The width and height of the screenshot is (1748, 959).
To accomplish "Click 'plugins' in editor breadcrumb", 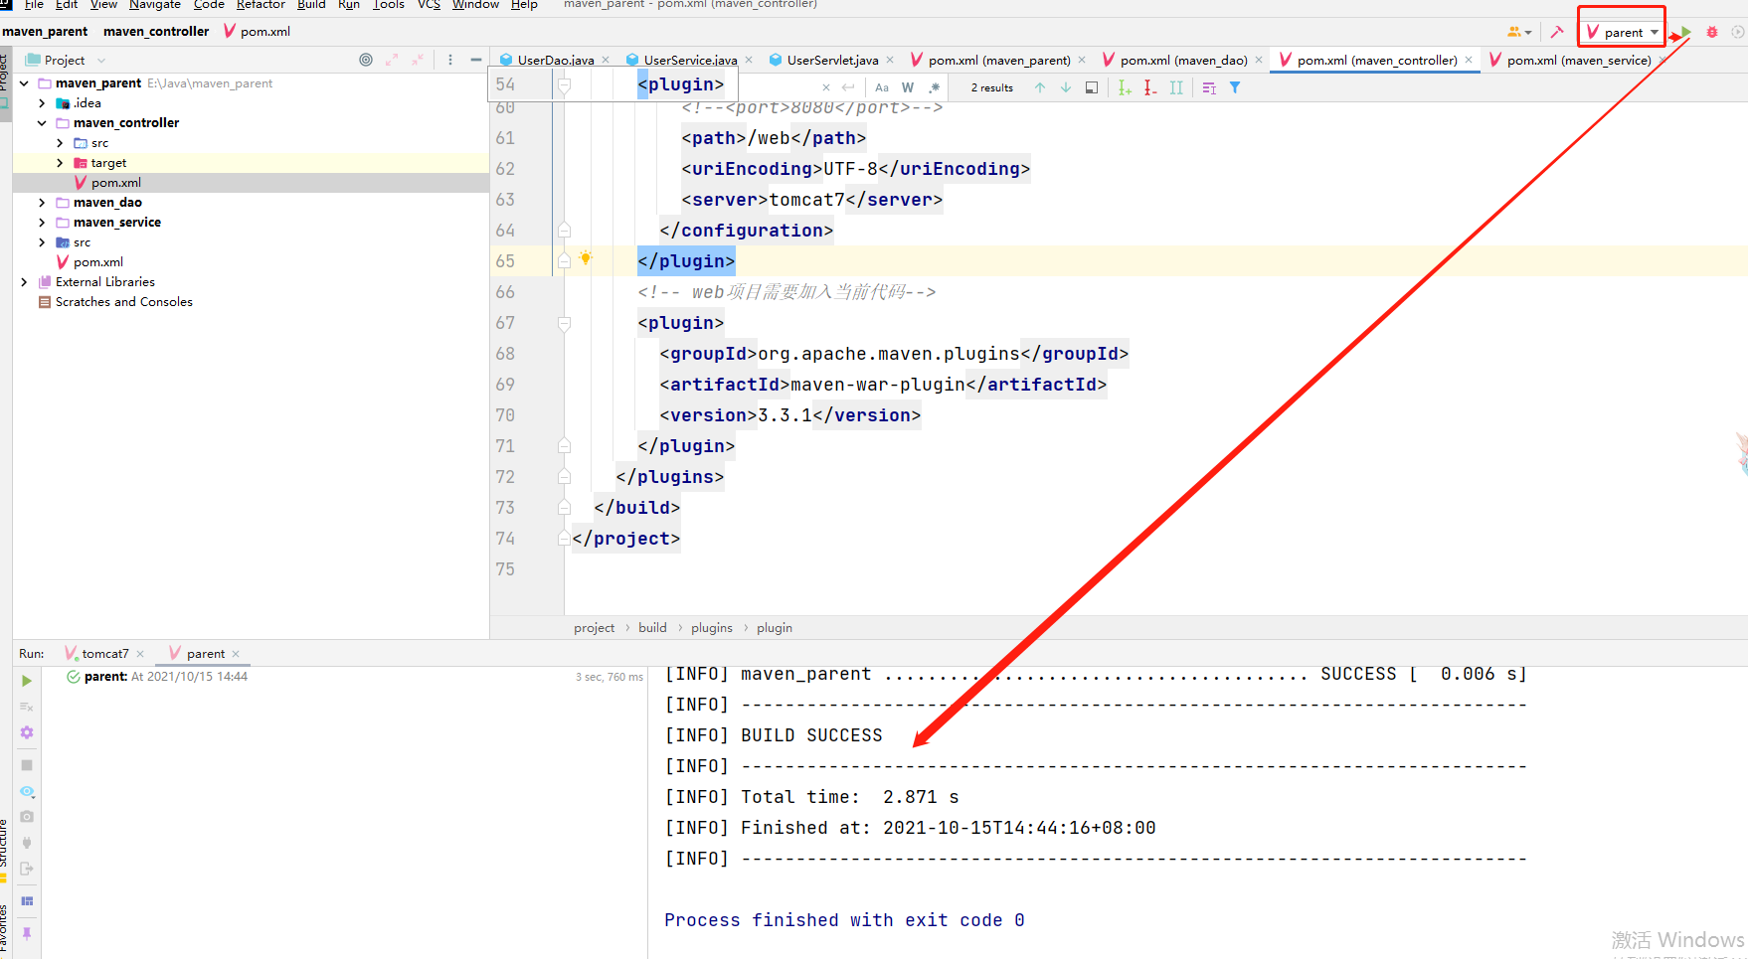I will tap(712, 628).
